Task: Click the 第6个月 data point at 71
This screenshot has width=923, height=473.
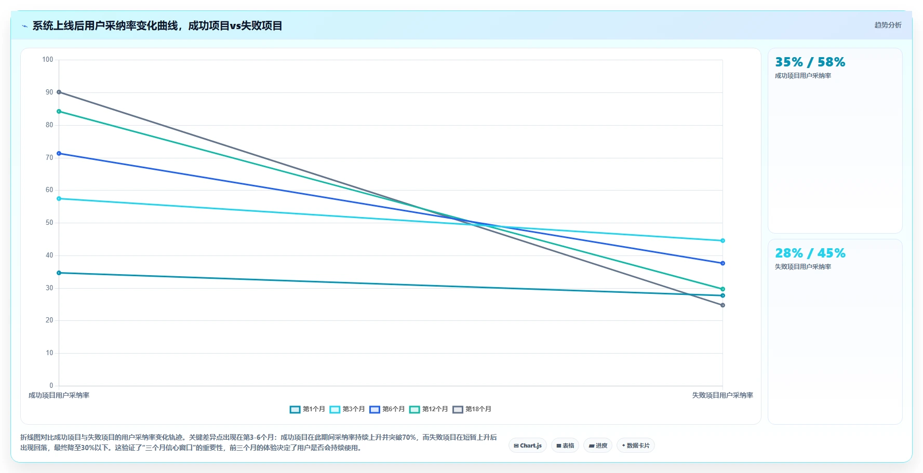Action: [59, 154]
